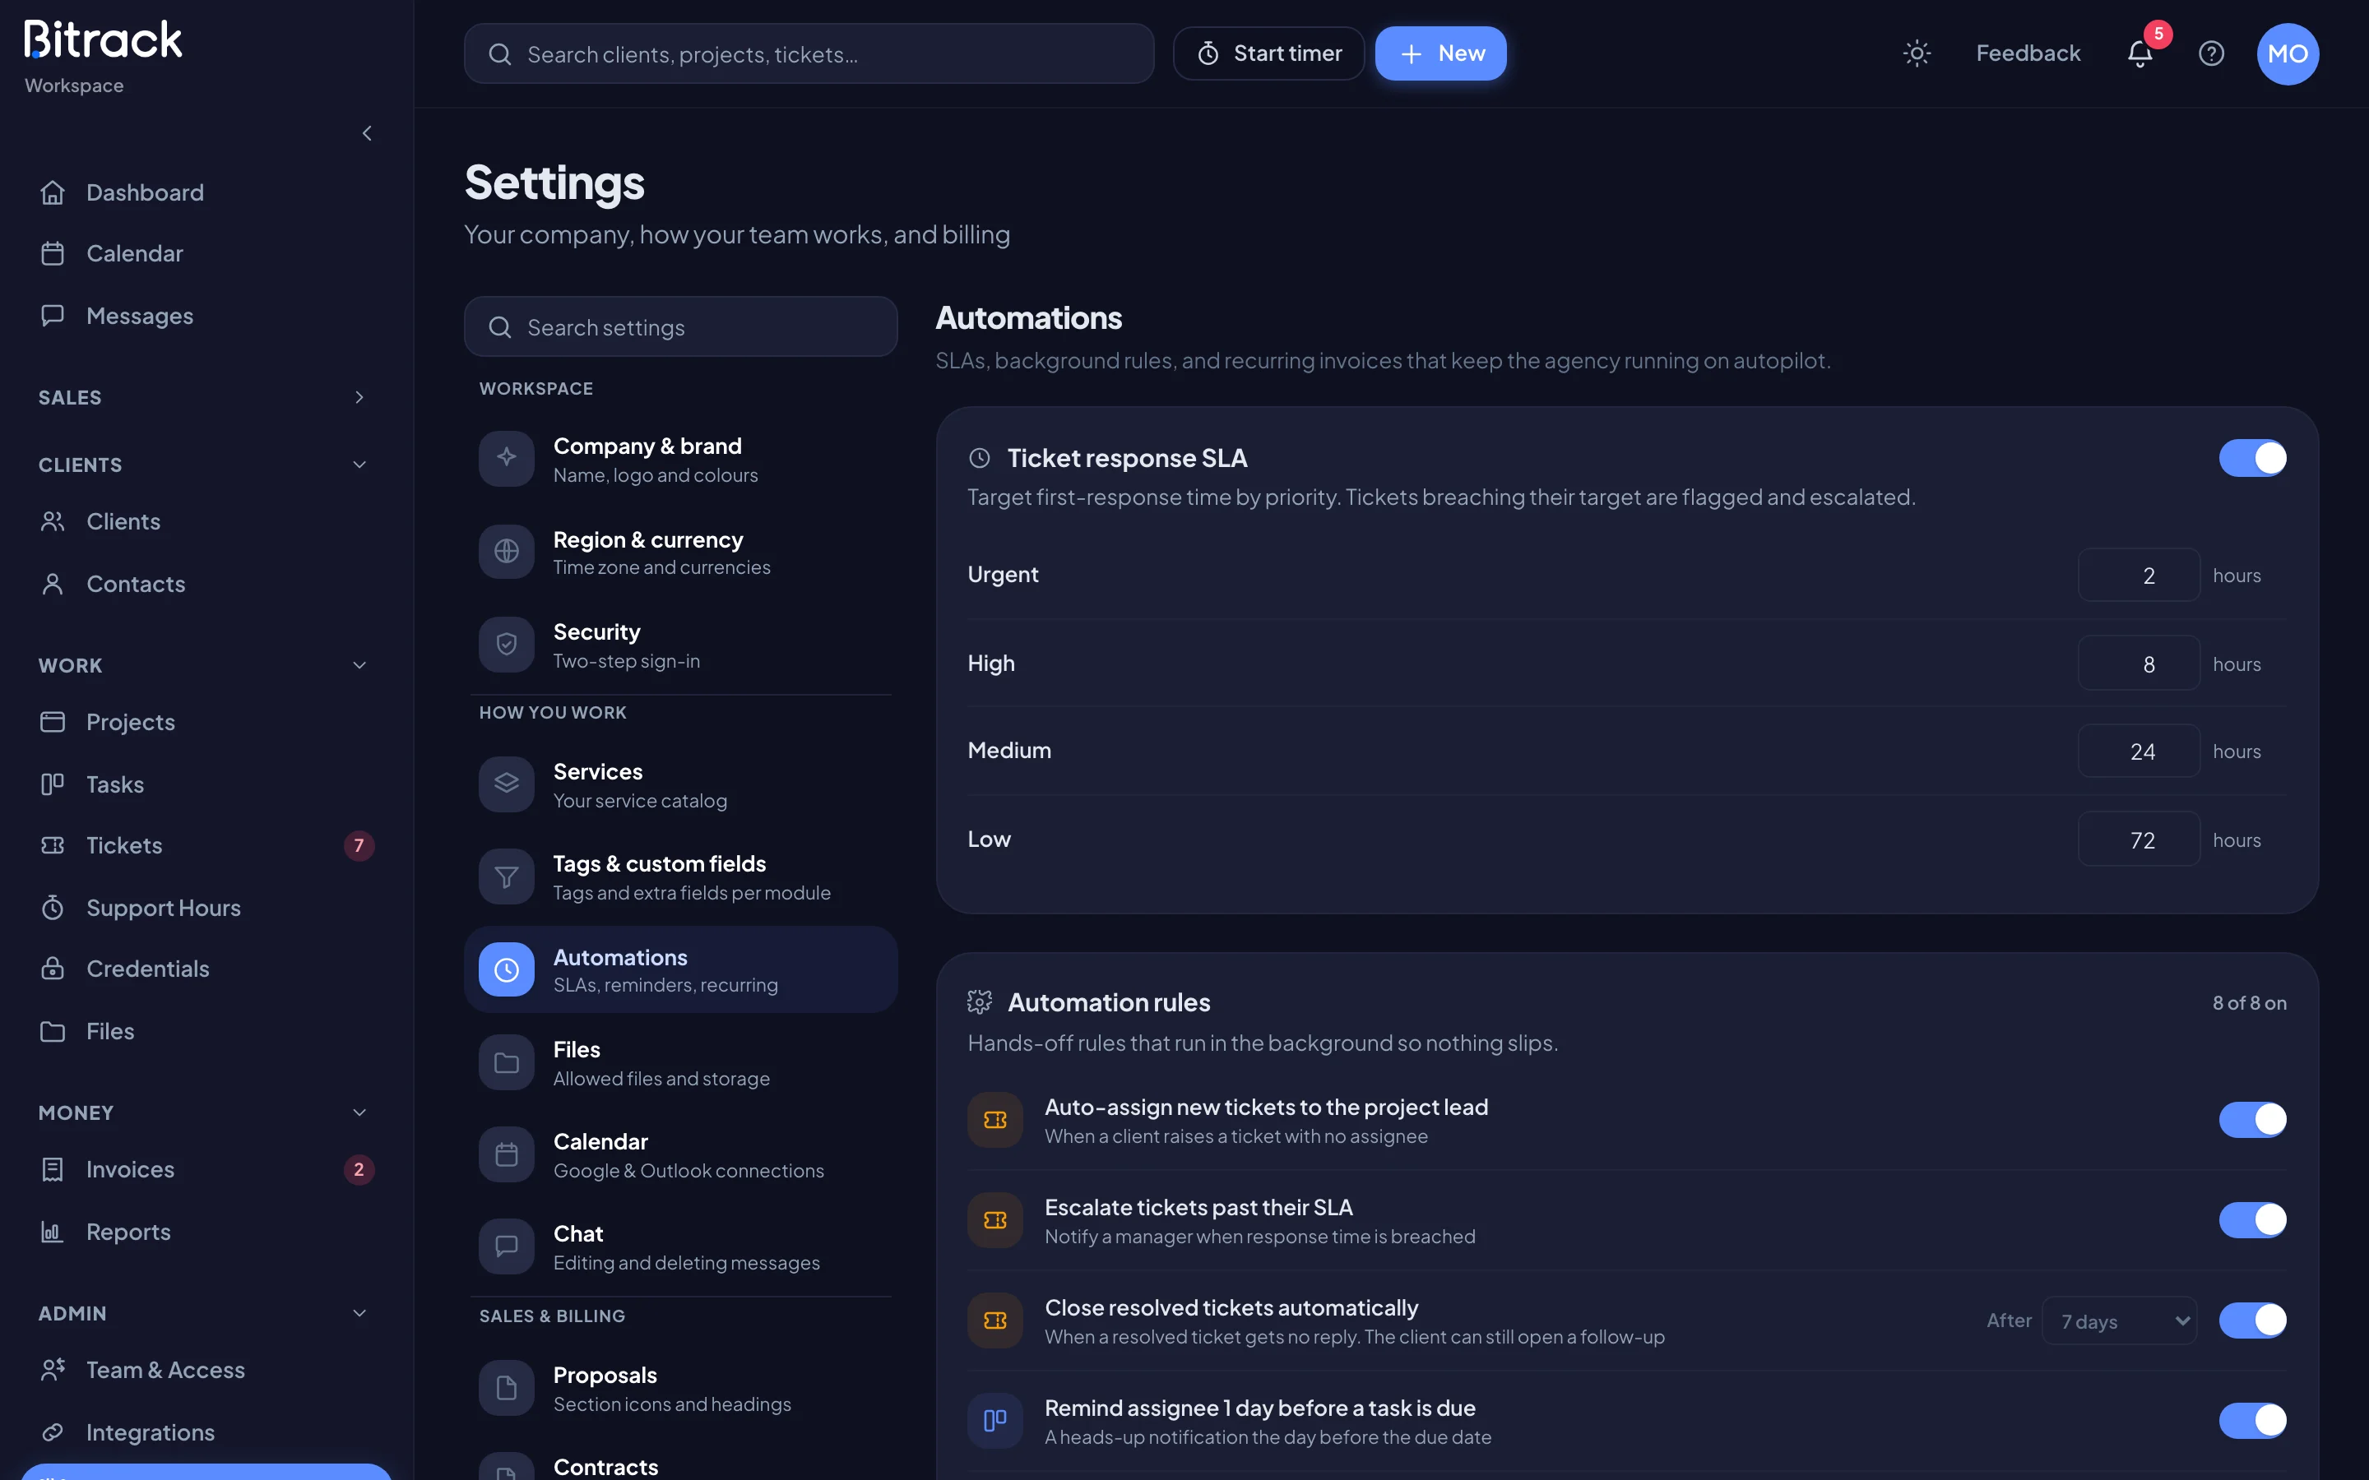Open Security settings section

point(680,645)
